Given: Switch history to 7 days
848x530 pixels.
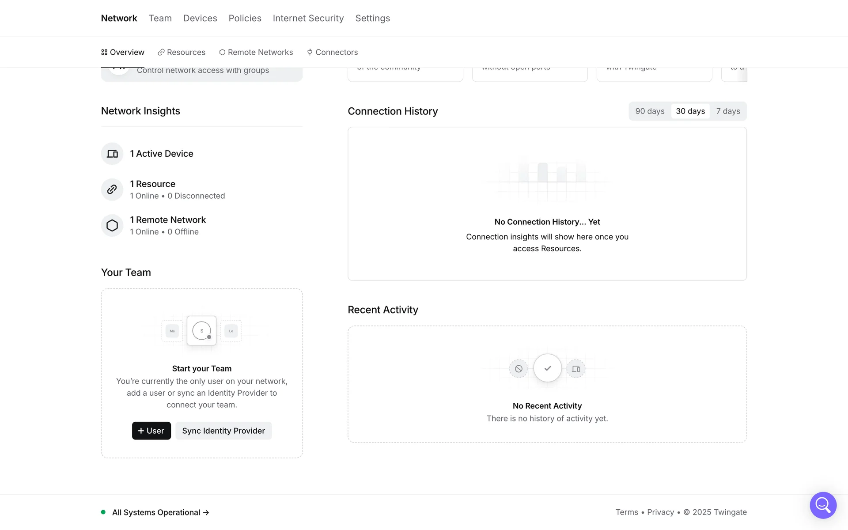Looking at the screenshot, I should [728, 111].
